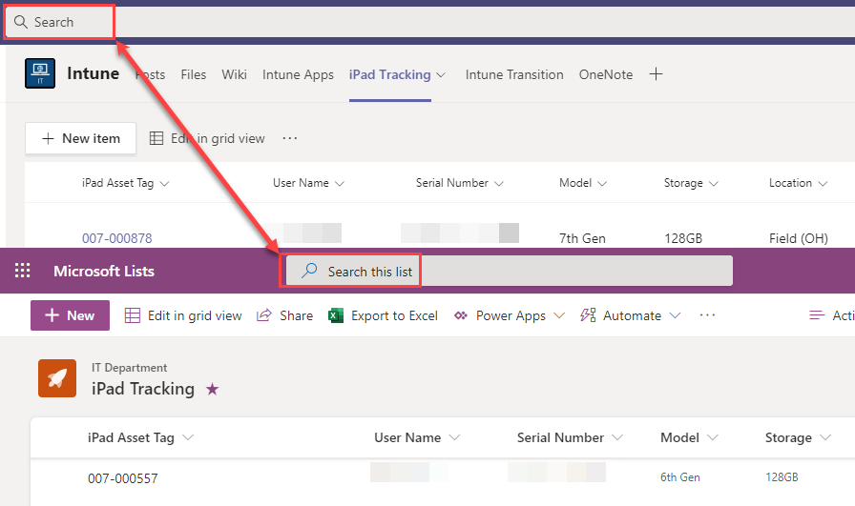Open the Intune team avatar icon

click(40, 73)
